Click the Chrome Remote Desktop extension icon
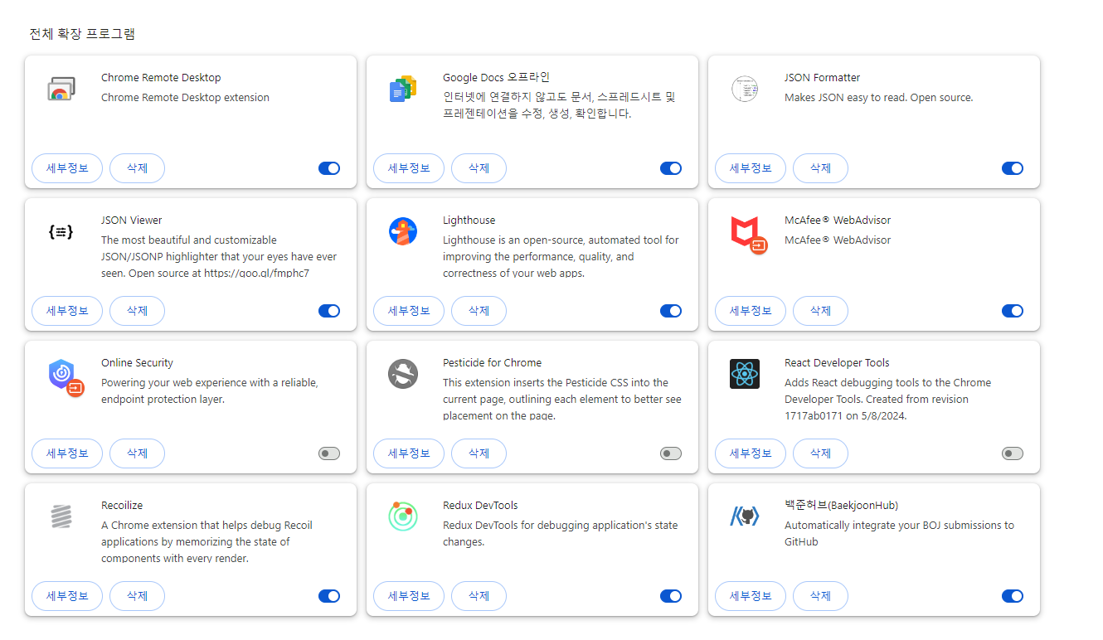The width and height of the screenshot is (1103, 640). click(61, 89)
